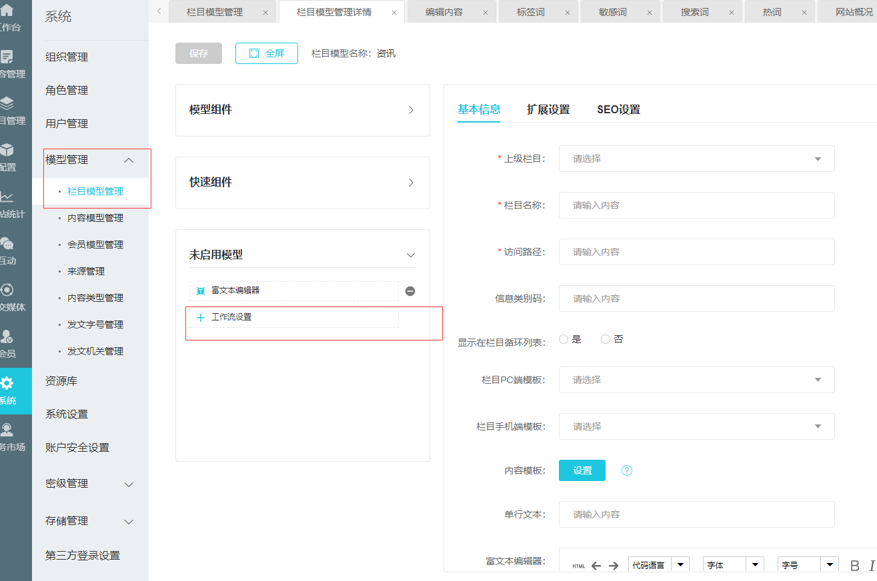
Task: Collapse the 未启用模型 section
Action: pos(411,255)
